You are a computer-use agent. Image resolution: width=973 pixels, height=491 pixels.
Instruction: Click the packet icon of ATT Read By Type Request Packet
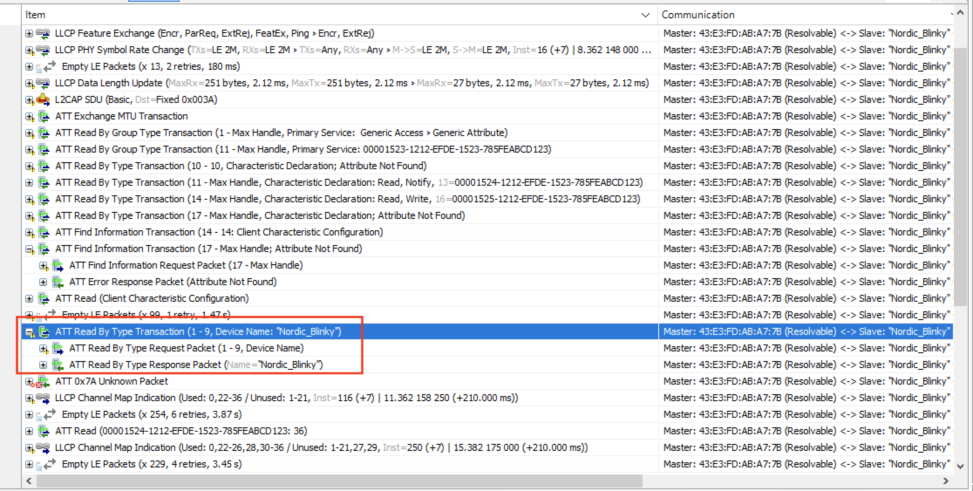(58, 348)
